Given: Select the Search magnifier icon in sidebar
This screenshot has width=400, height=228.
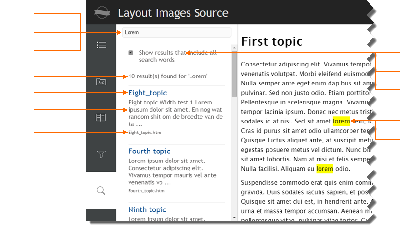Looking at the screenshot, I should point(101,190).
